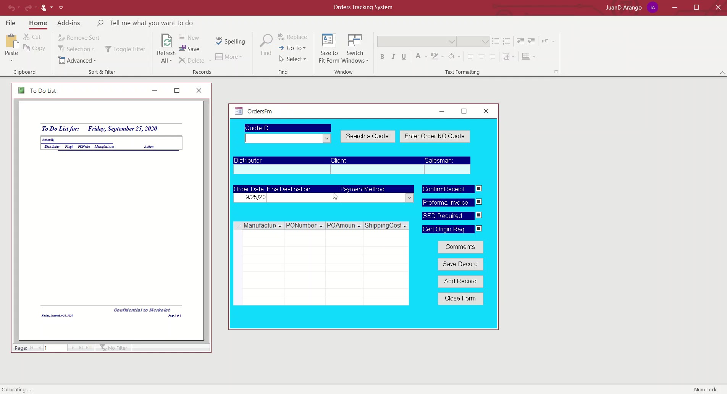Click the Save Record button
Viewport: 727px width, 394px height.
coord(460,264)
